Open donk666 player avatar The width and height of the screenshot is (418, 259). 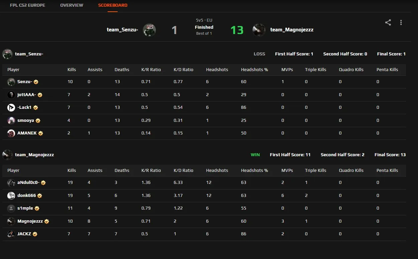click(11, 196)
